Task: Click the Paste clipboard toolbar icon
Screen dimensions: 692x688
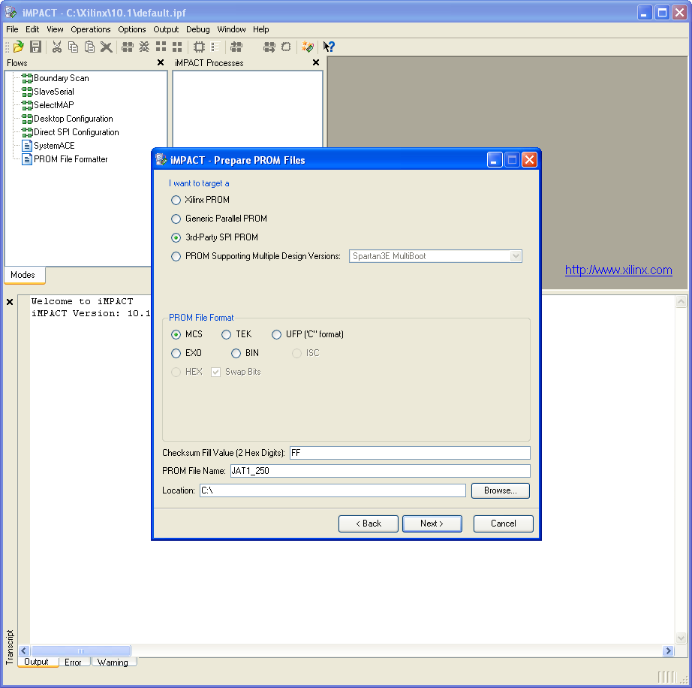Action: [89, 47]
